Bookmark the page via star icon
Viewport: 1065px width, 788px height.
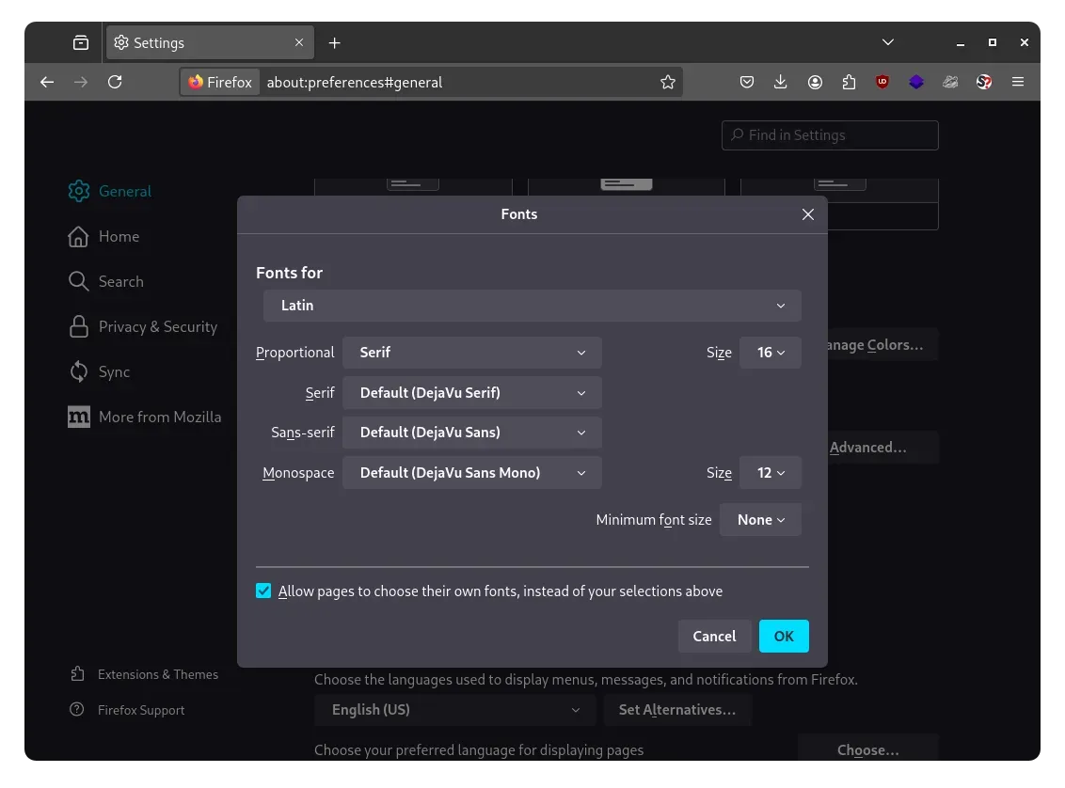coord(668,82)
